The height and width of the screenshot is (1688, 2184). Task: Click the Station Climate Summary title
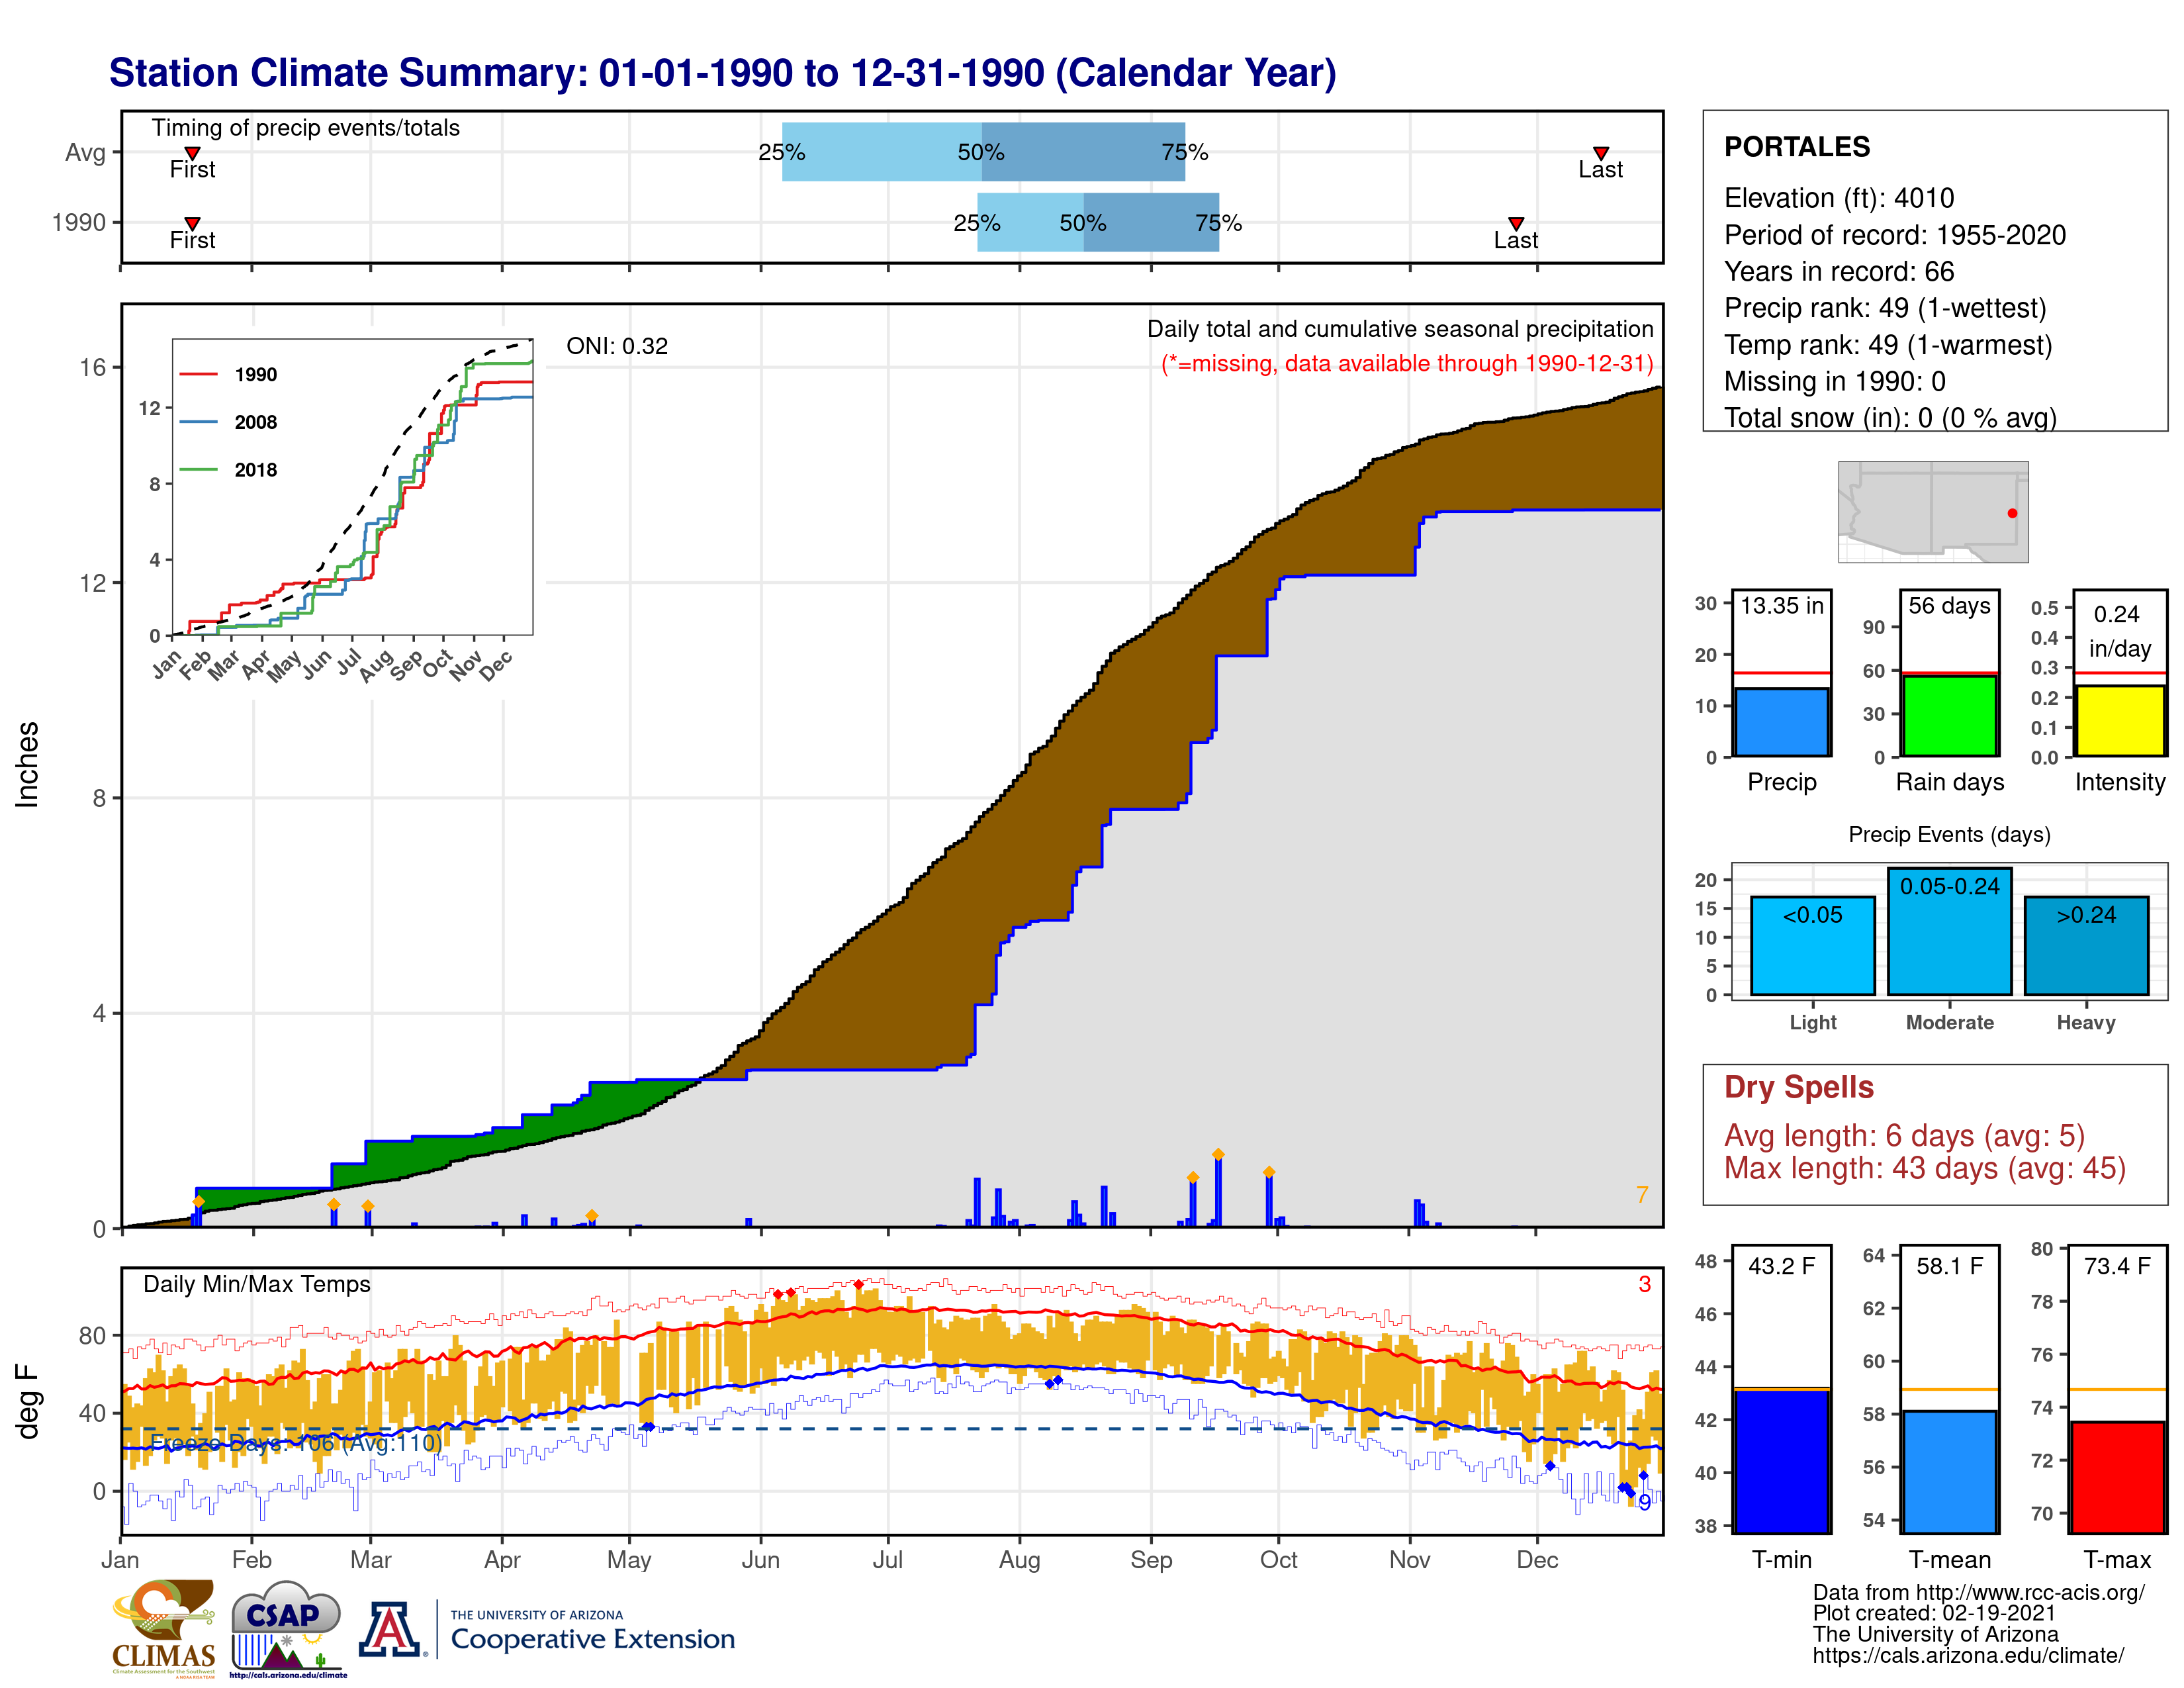pos(722,73)
